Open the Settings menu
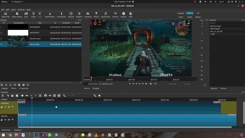This screenshot has width=245, height=138. [x=21, y=10]
